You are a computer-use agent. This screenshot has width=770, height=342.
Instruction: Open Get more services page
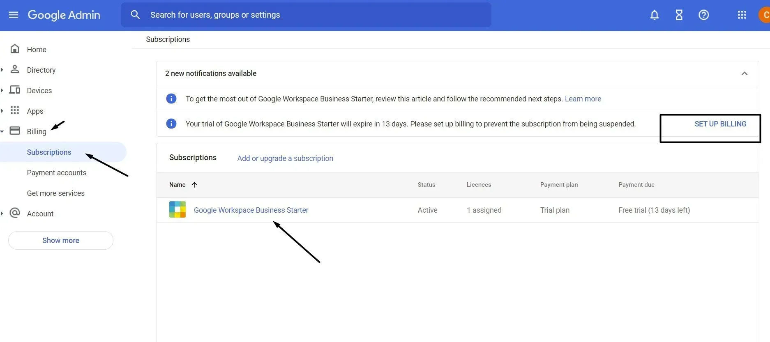tap(55, 193)
